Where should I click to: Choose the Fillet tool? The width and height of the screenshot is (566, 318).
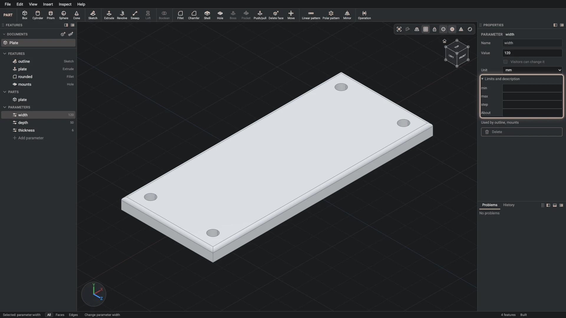[180, 15]
